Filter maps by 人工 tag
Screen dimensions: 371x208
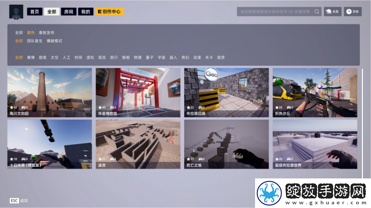66,57
